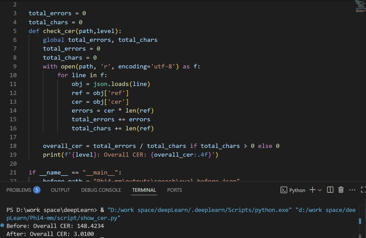The height and width of the screenshot is (238, 366).
Task: Click the blue command decoration dot in terminal
Action: [2, 225]
